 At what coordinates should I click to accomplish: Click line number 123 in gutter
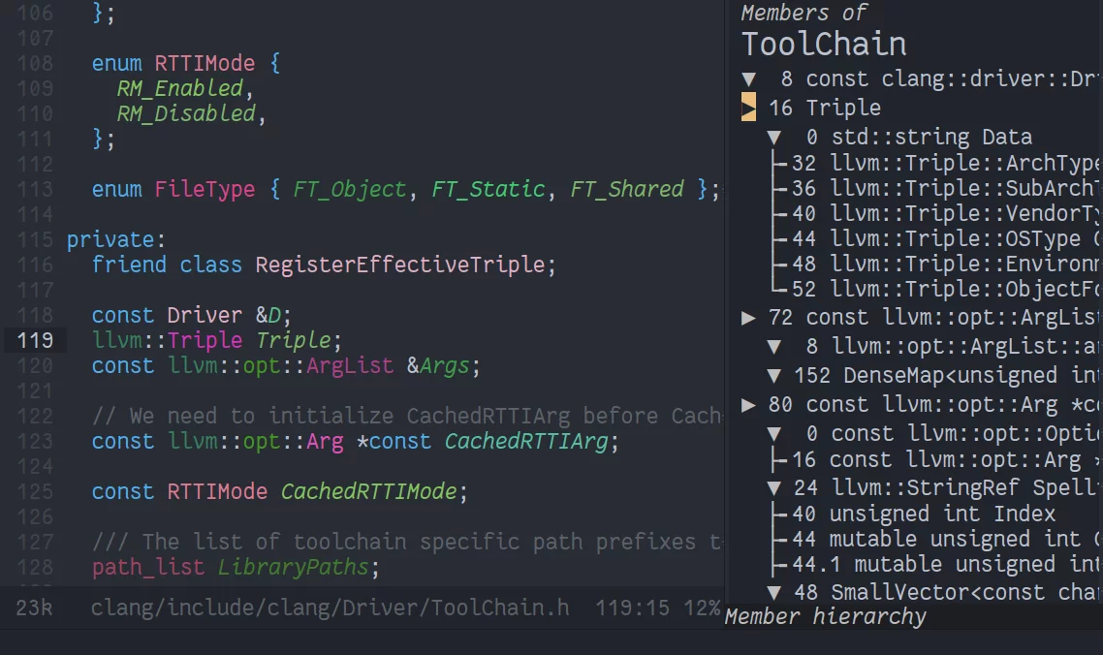click(x=35, y=442)
